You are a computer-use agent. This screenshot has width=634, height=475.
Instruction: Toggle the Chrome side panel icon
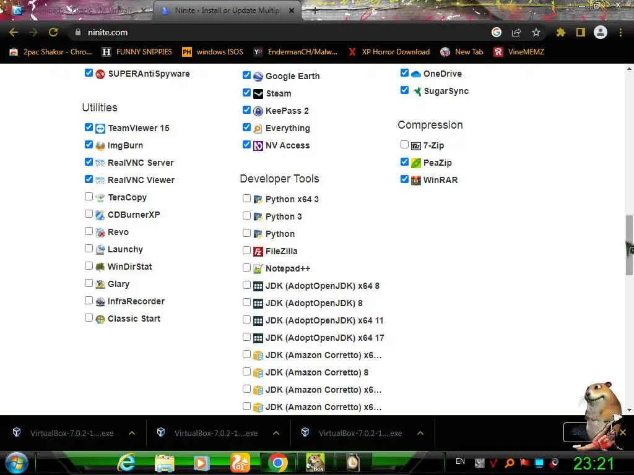581,32
